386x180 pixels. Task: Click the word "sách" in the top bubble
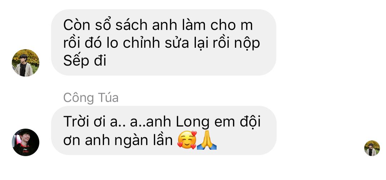coord(132,25)
